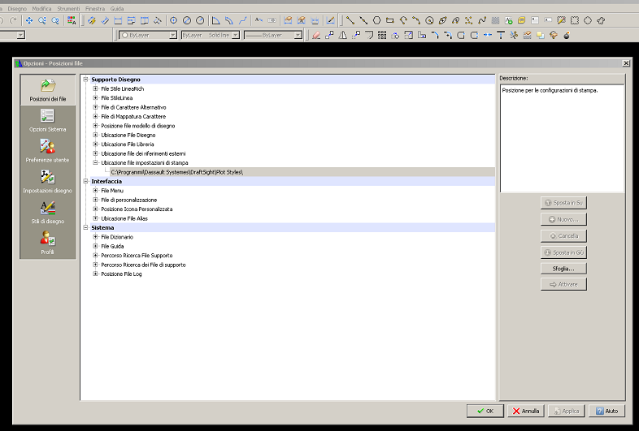Select Percorso Ricerca File Supporto row
Screen dimensions: 639x431
(137, 256)
